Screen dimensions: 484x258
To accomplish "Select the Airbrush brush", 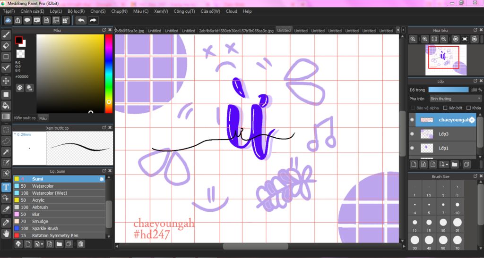I will point(59,207).
